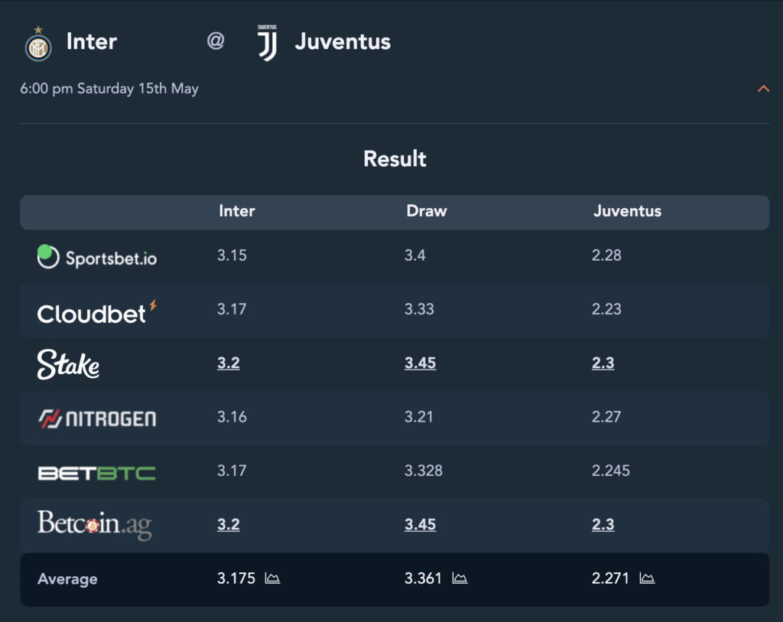Open the Juventus average odds chart icon
Screen dimensions: 783x622
[x=647, y=578]
